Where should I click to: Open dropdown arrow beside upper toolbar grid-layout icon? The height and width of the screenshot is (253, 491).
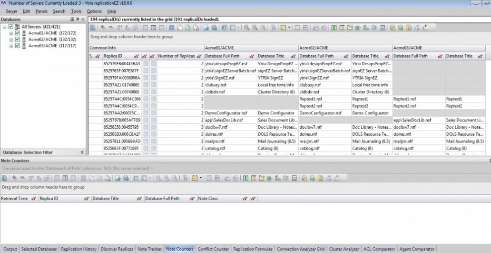[x=239, y=27]
